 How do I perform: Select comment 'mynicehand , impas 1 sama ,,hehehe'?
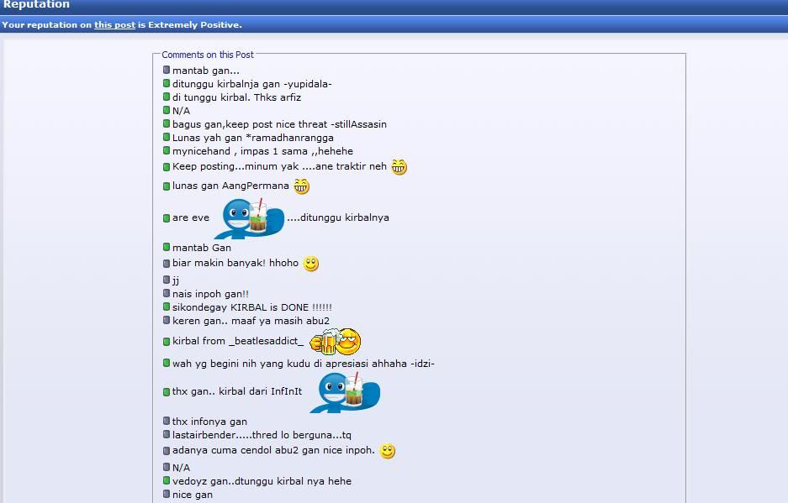pyautogui.click(x=263, y=151)
